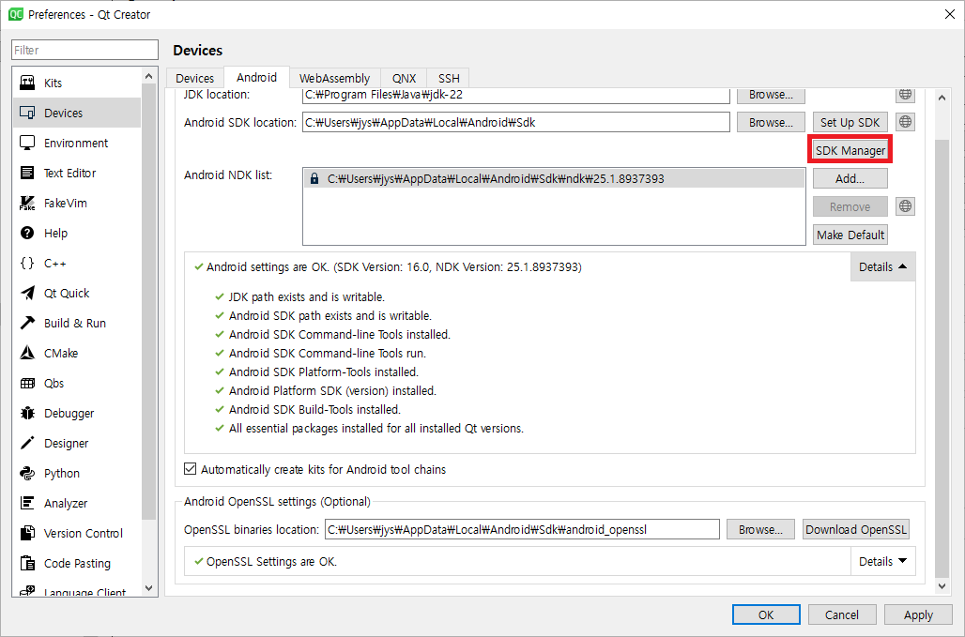965x637 pixels.
Task: Expand OpenSSL settings Details section
Action: pyautogui.click(x=882, y=561)
